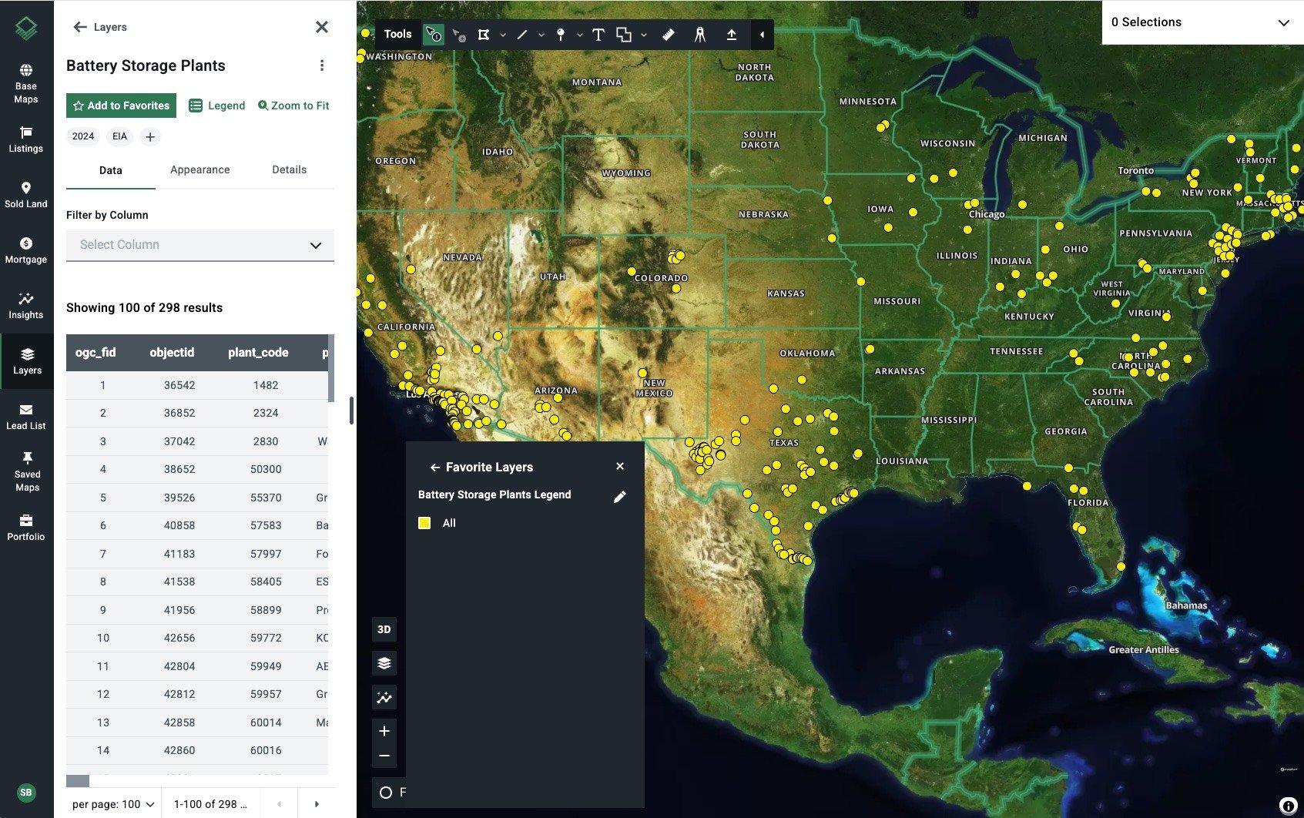Viewport: 1304px width, 818px height.
Task: Open merge shapes tool options chevron
Action: click(644, 35)
